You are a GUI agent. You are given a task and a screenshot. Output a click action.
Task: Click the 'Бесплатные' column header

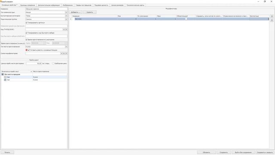coord(259,16)
